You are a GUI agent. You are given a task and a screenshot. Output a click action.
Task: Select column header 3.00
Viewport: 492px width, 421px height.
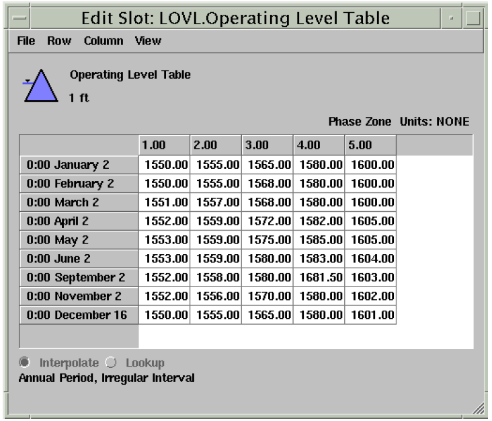click(268, 145)
